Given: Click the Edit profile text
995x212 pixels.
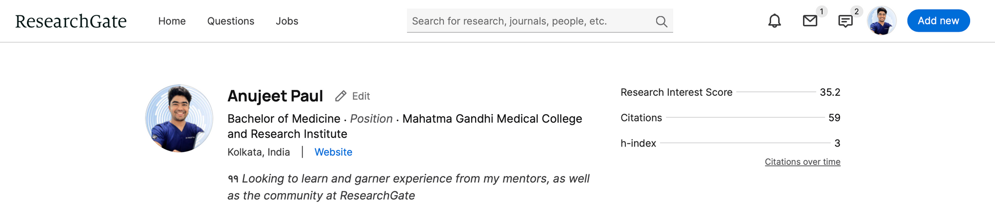Looking at the screenshot, I should click(x=361, y=96).
